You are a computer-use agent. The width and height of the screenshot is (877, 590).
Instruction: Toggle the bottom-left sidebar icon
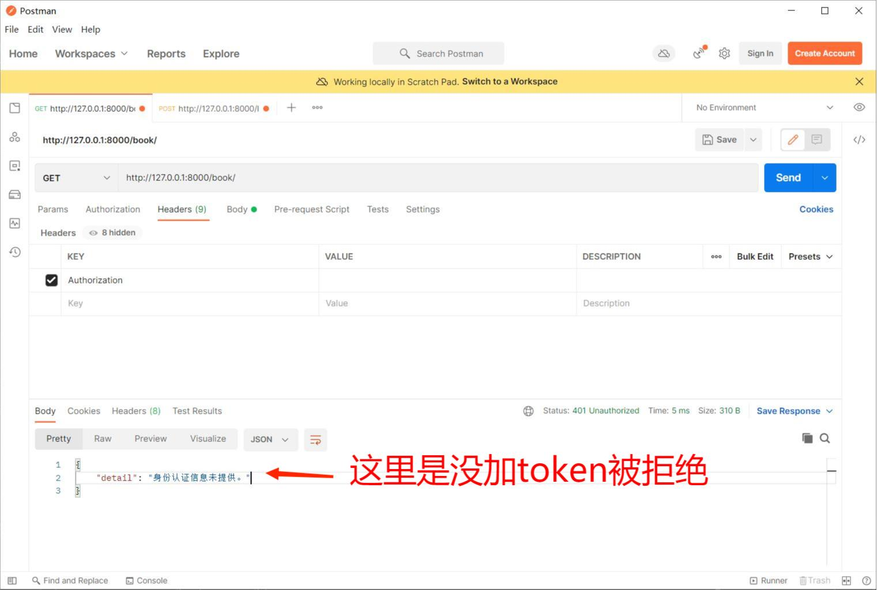(x=12, y=580)
